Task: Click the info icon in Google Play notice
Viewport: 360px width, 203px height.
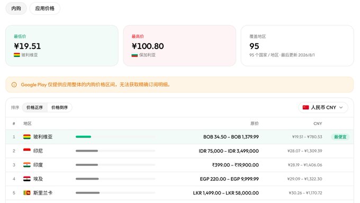Action: click(14, 85)
